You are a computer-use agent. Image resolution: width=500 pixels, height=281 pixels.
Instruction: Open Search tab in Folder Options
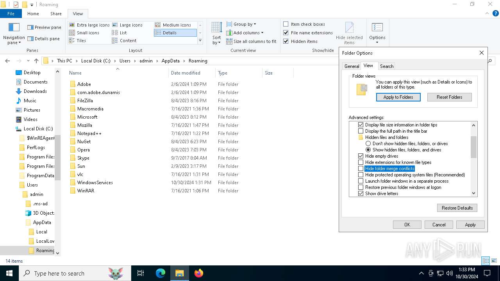387,66
